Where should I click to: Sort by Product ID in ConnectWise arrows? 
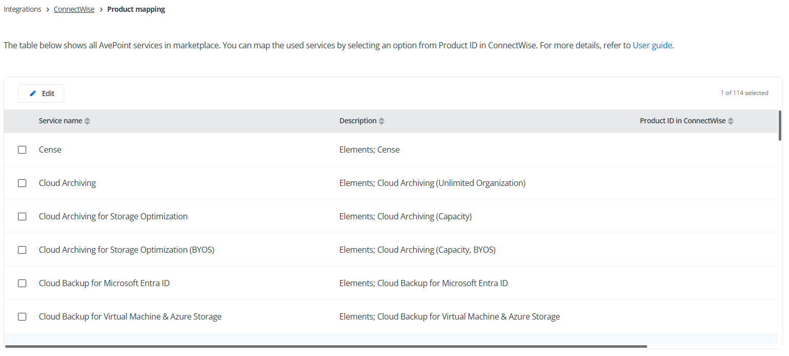point(731,121)
